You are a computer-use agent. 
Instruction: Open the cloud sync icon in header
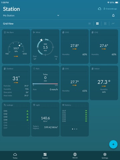(x=100, y=9)
